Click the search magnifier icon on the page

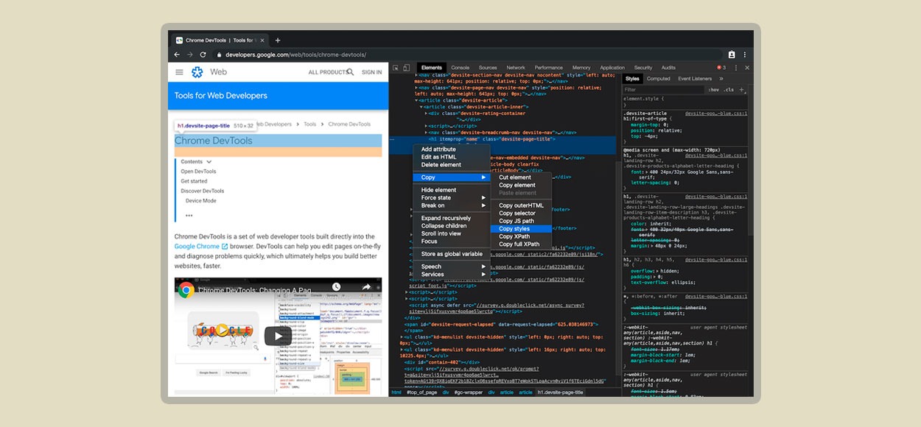[x=350, y=72]
